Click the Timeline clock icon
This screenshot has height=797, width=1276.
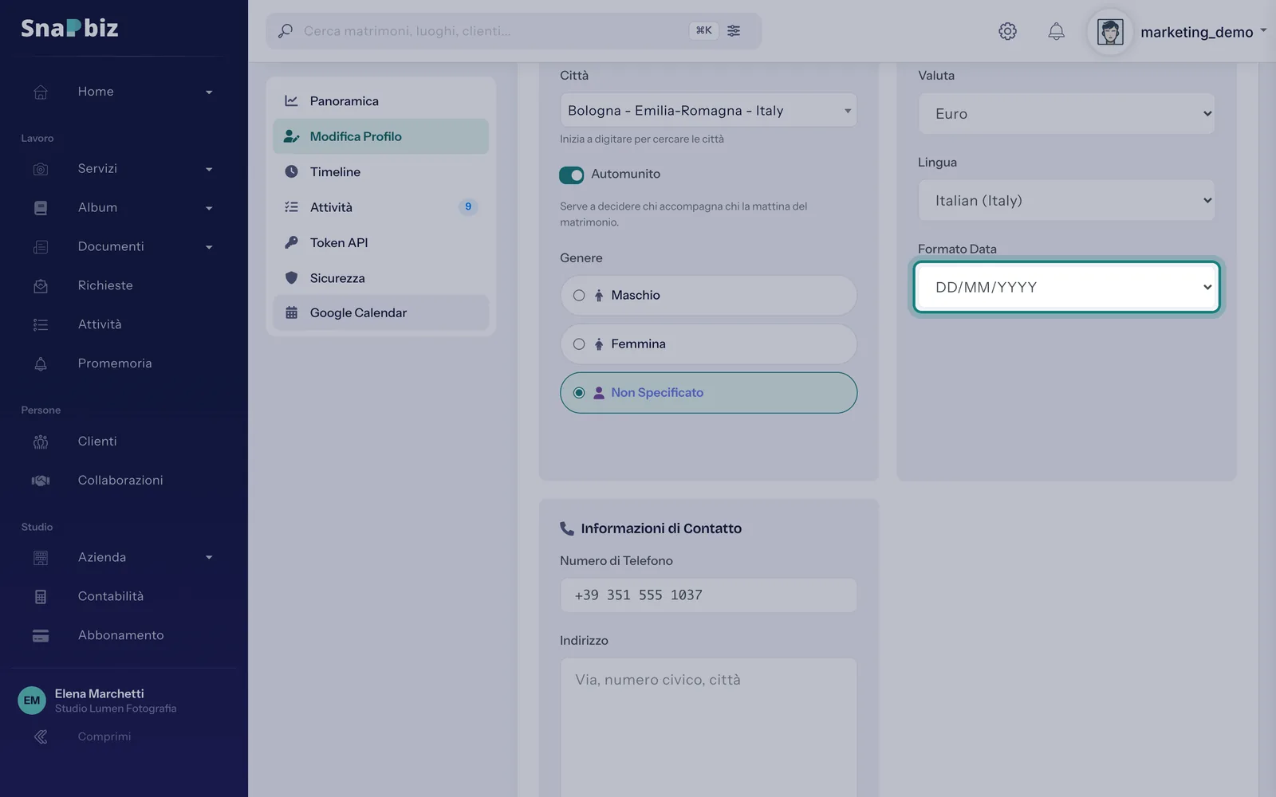click(291, 171)
